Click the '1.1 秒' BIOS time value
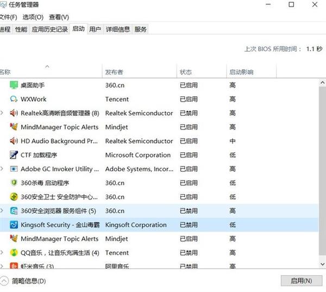 click(314, 49)
